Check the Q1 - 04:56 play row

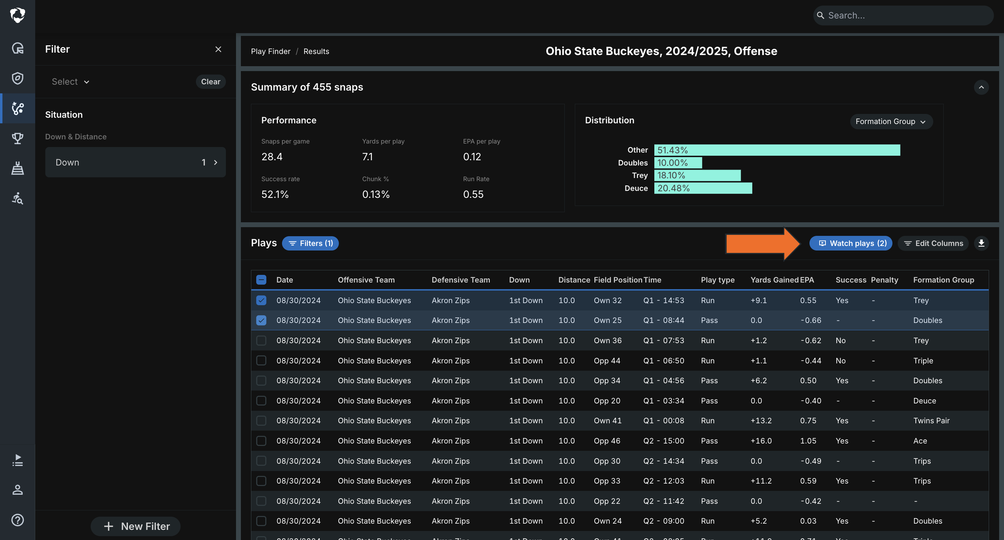pyautogui.click(x=261, y=381)
